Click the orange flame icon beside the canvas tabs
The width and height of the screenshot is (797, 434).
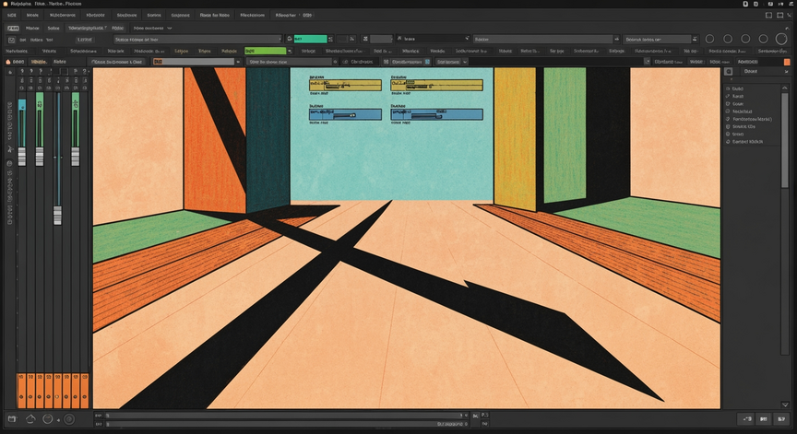8,62
